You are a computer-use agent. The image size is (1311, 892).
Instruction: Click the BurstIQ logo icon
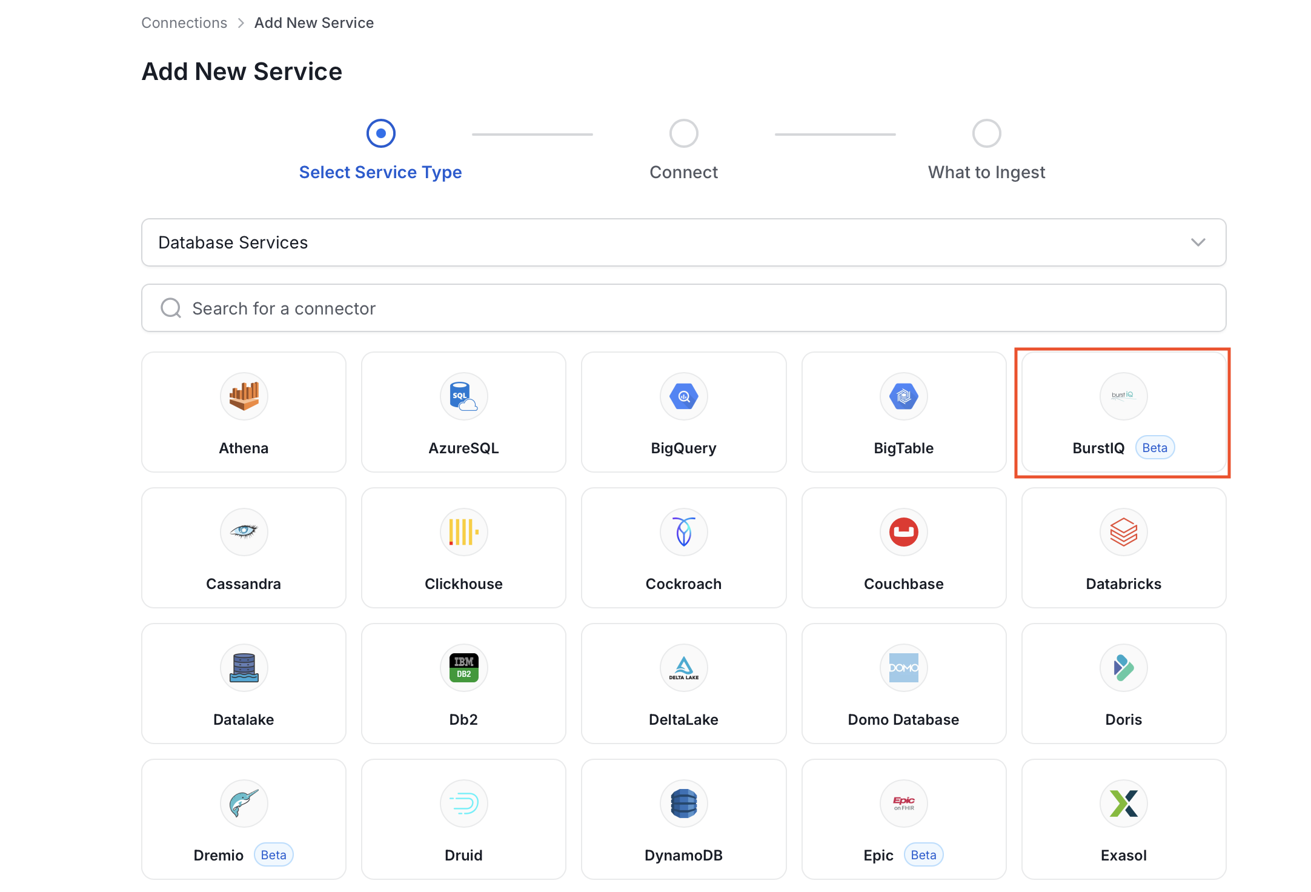1123,396
